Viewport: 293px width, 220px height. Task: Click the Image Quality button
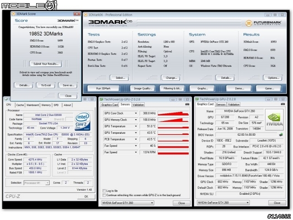coord(143,88)
